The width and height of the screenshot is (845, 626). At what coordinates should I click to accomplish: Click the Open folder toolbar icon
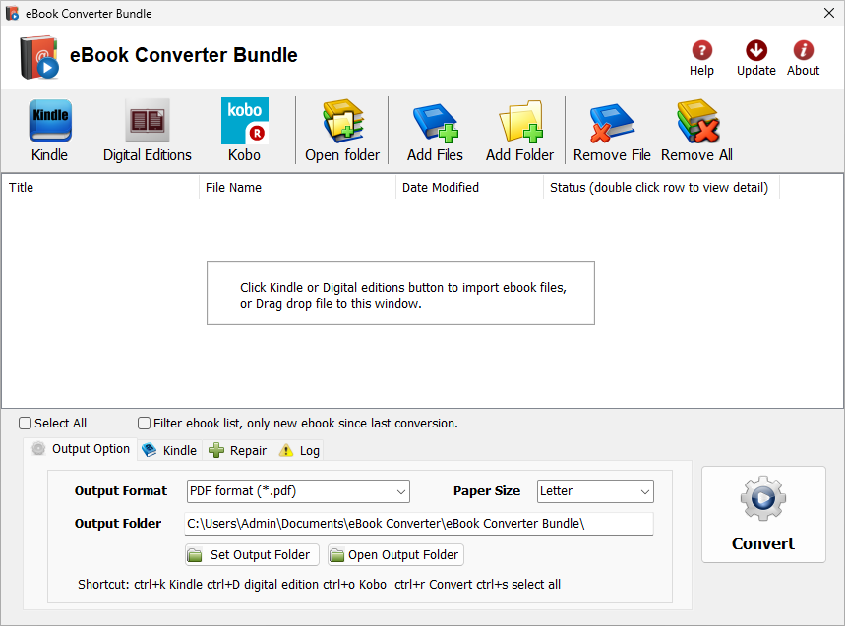point(341,128)
